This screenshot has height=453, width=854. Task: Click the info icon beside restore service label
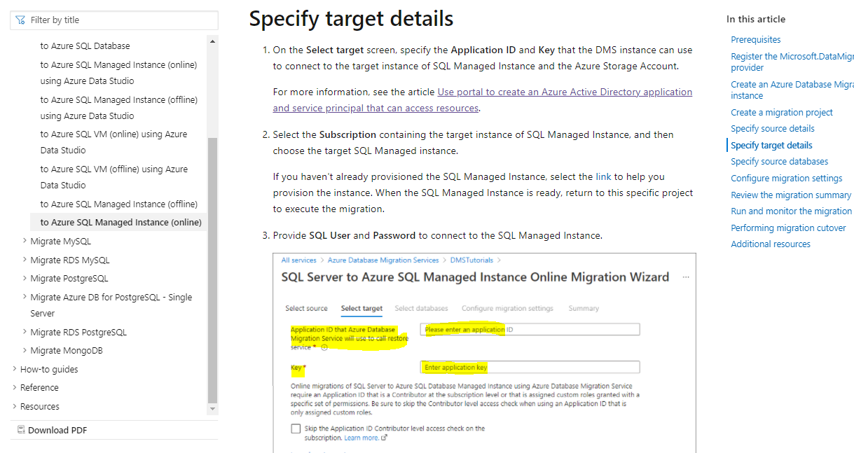coord(324,347)
